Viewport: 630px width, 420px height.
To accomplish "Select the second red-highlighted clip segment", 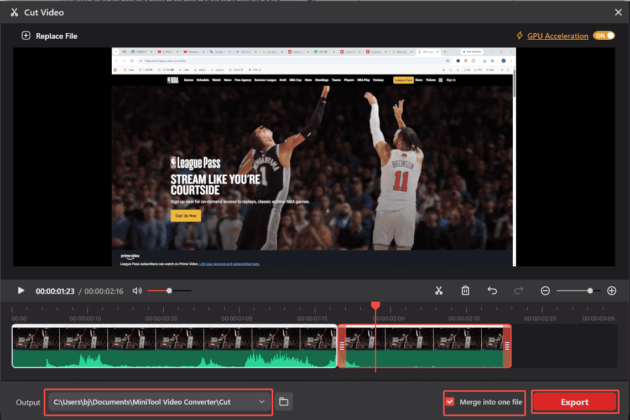I will (x=424, y=346).
